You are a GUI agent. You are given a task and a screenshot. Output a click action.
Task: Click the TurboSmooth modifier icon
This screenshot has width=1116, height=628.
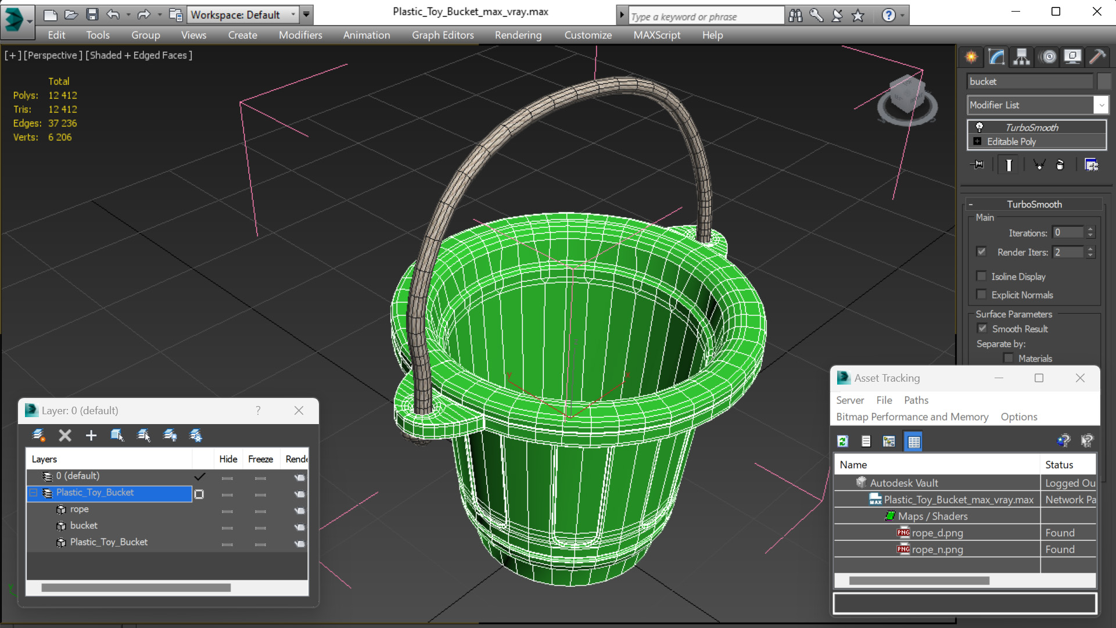pyautogui.click(x=978, y=127)
